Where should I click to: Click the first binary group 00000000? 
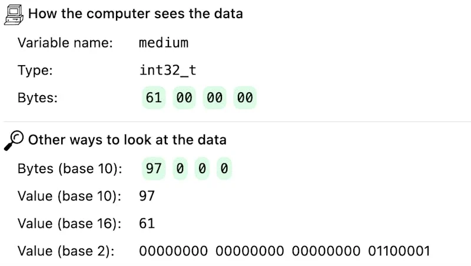click(x=173, y=251)
